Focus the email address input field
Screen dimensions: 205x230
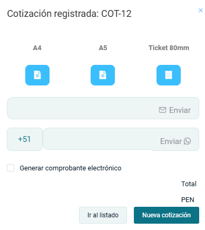(x=82, y=108)
